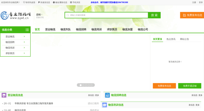The height and width of the screenshot is (111, 204).
Task: Open the 物流招聘 navigation item
Action: tap(81, 29)
